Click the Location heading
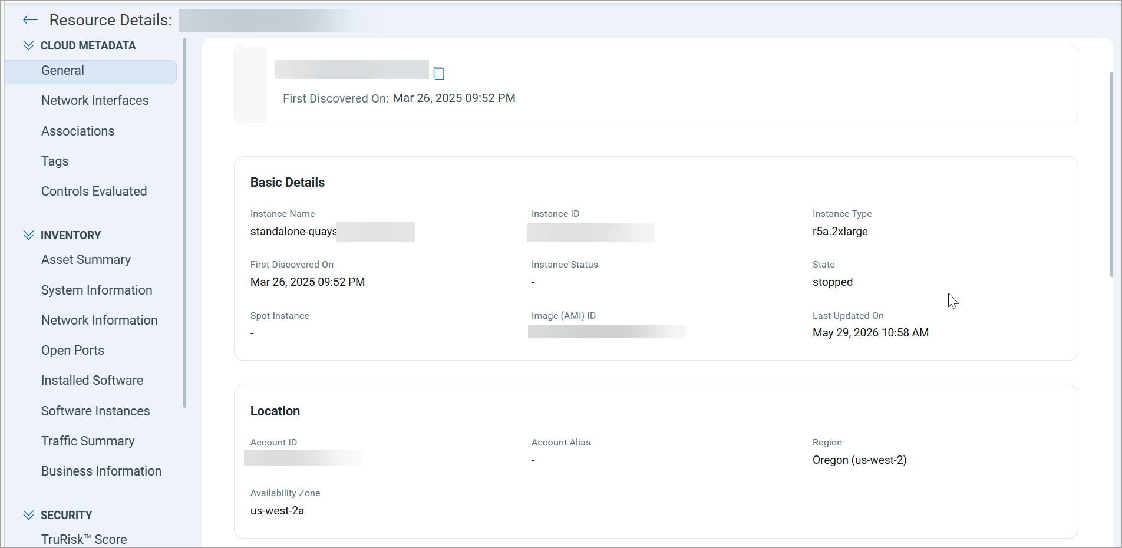The image size is (1122, 548). (275, 411)
